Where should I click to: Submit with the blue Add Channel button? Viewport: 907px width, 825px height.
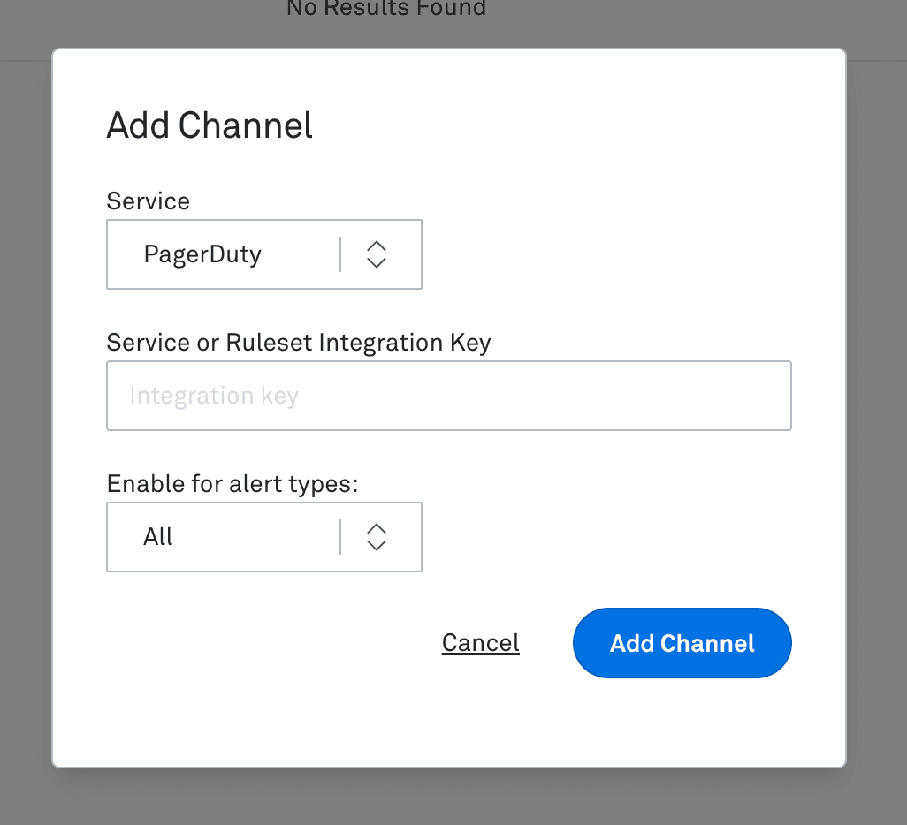click(682, 643)
